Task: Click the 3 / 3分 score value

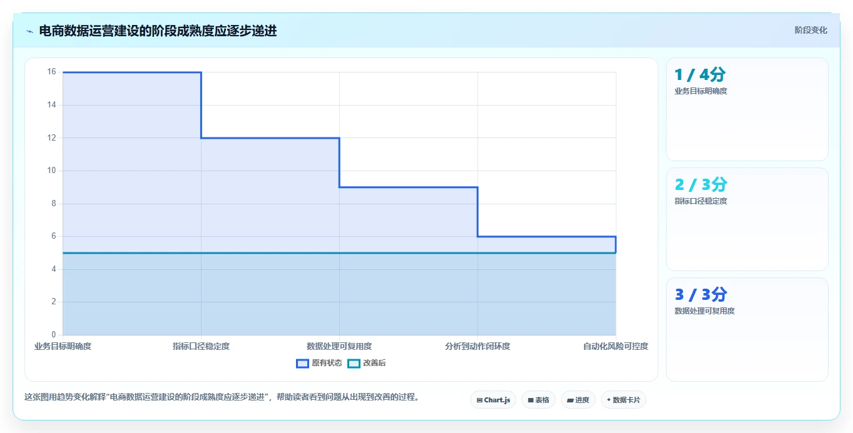Action: 701,295
